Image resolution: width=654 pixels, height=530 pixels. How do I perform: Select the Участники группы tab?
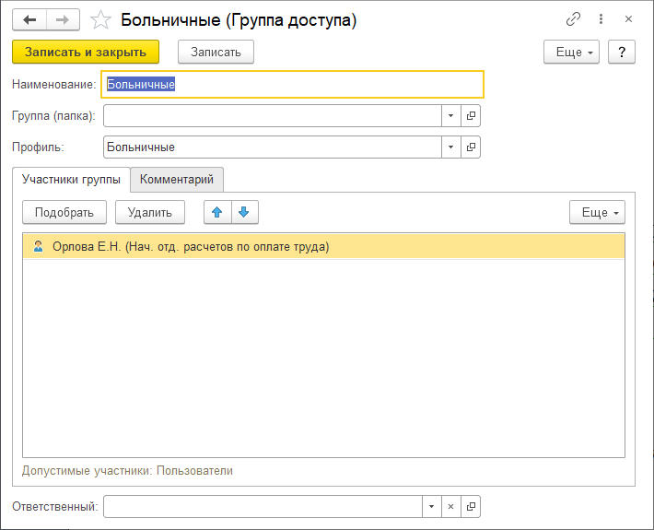[x=71, y=179]
